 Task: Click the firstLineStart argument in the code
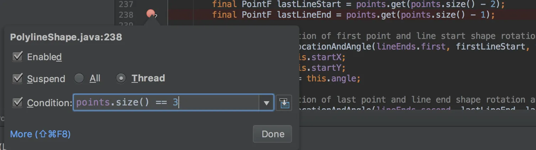pos(490,46)
